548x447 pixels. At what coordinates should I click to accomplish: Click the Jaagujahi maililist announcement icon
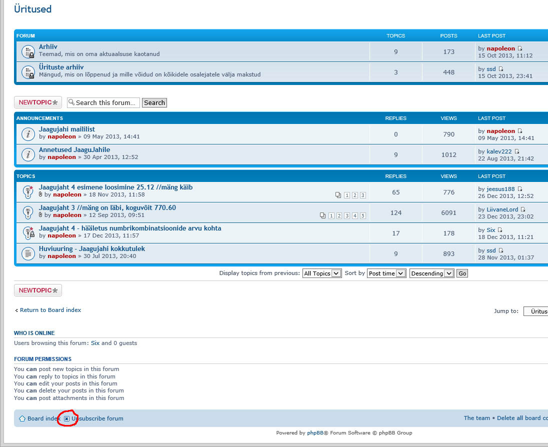[x=28, y=133]
